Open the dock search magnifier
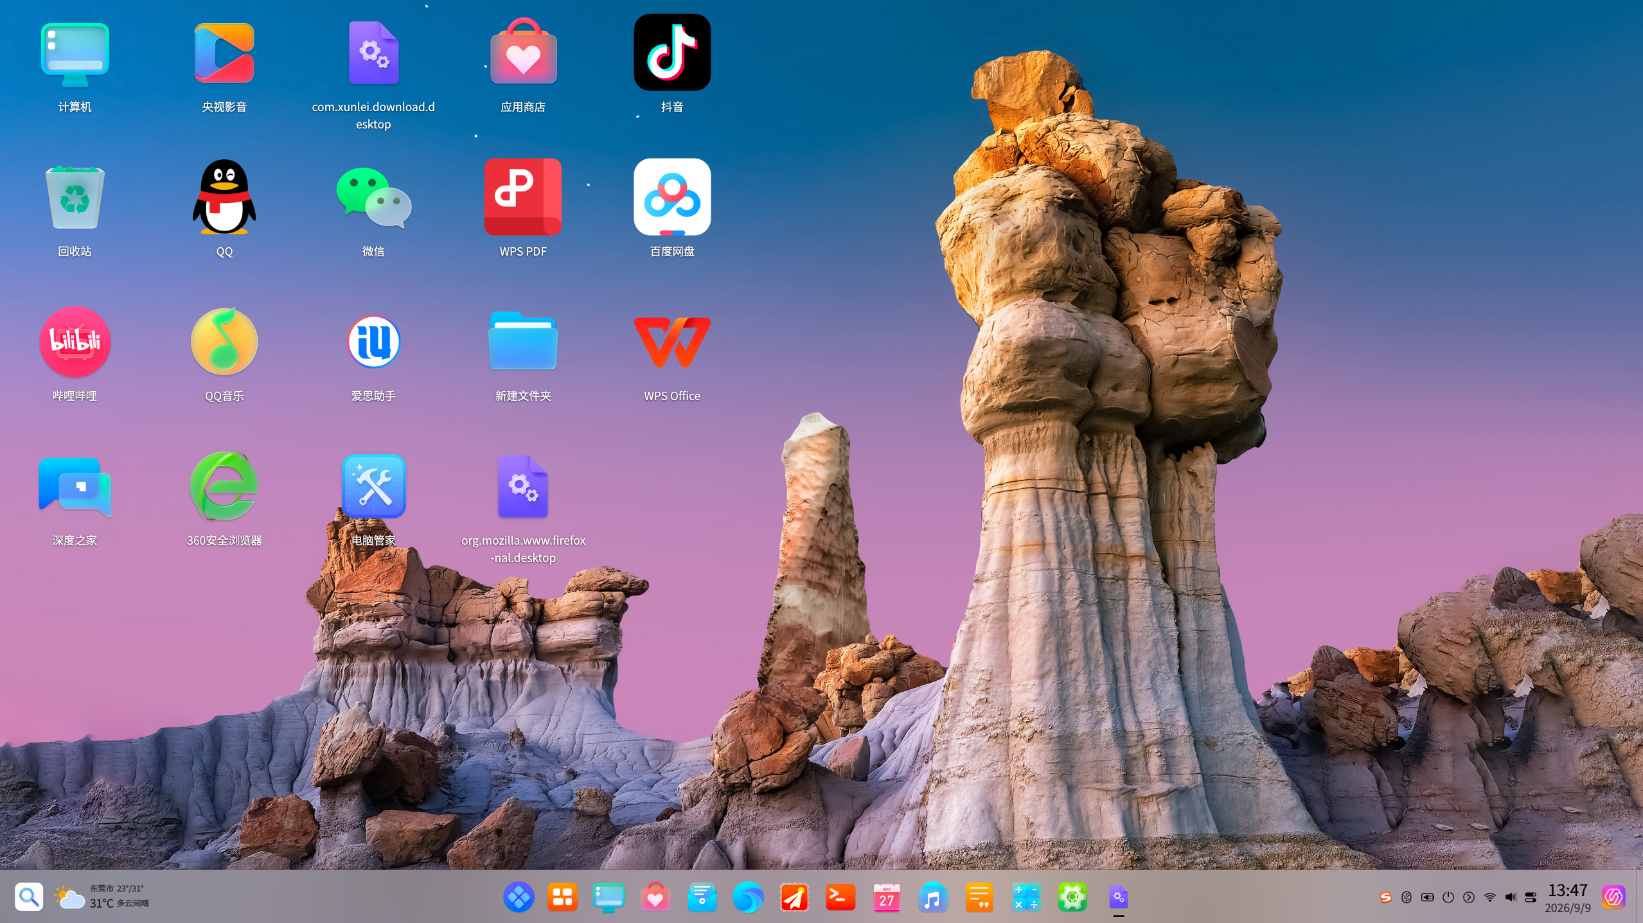Screen dimensions: 1643x923 tap(28, 896)
